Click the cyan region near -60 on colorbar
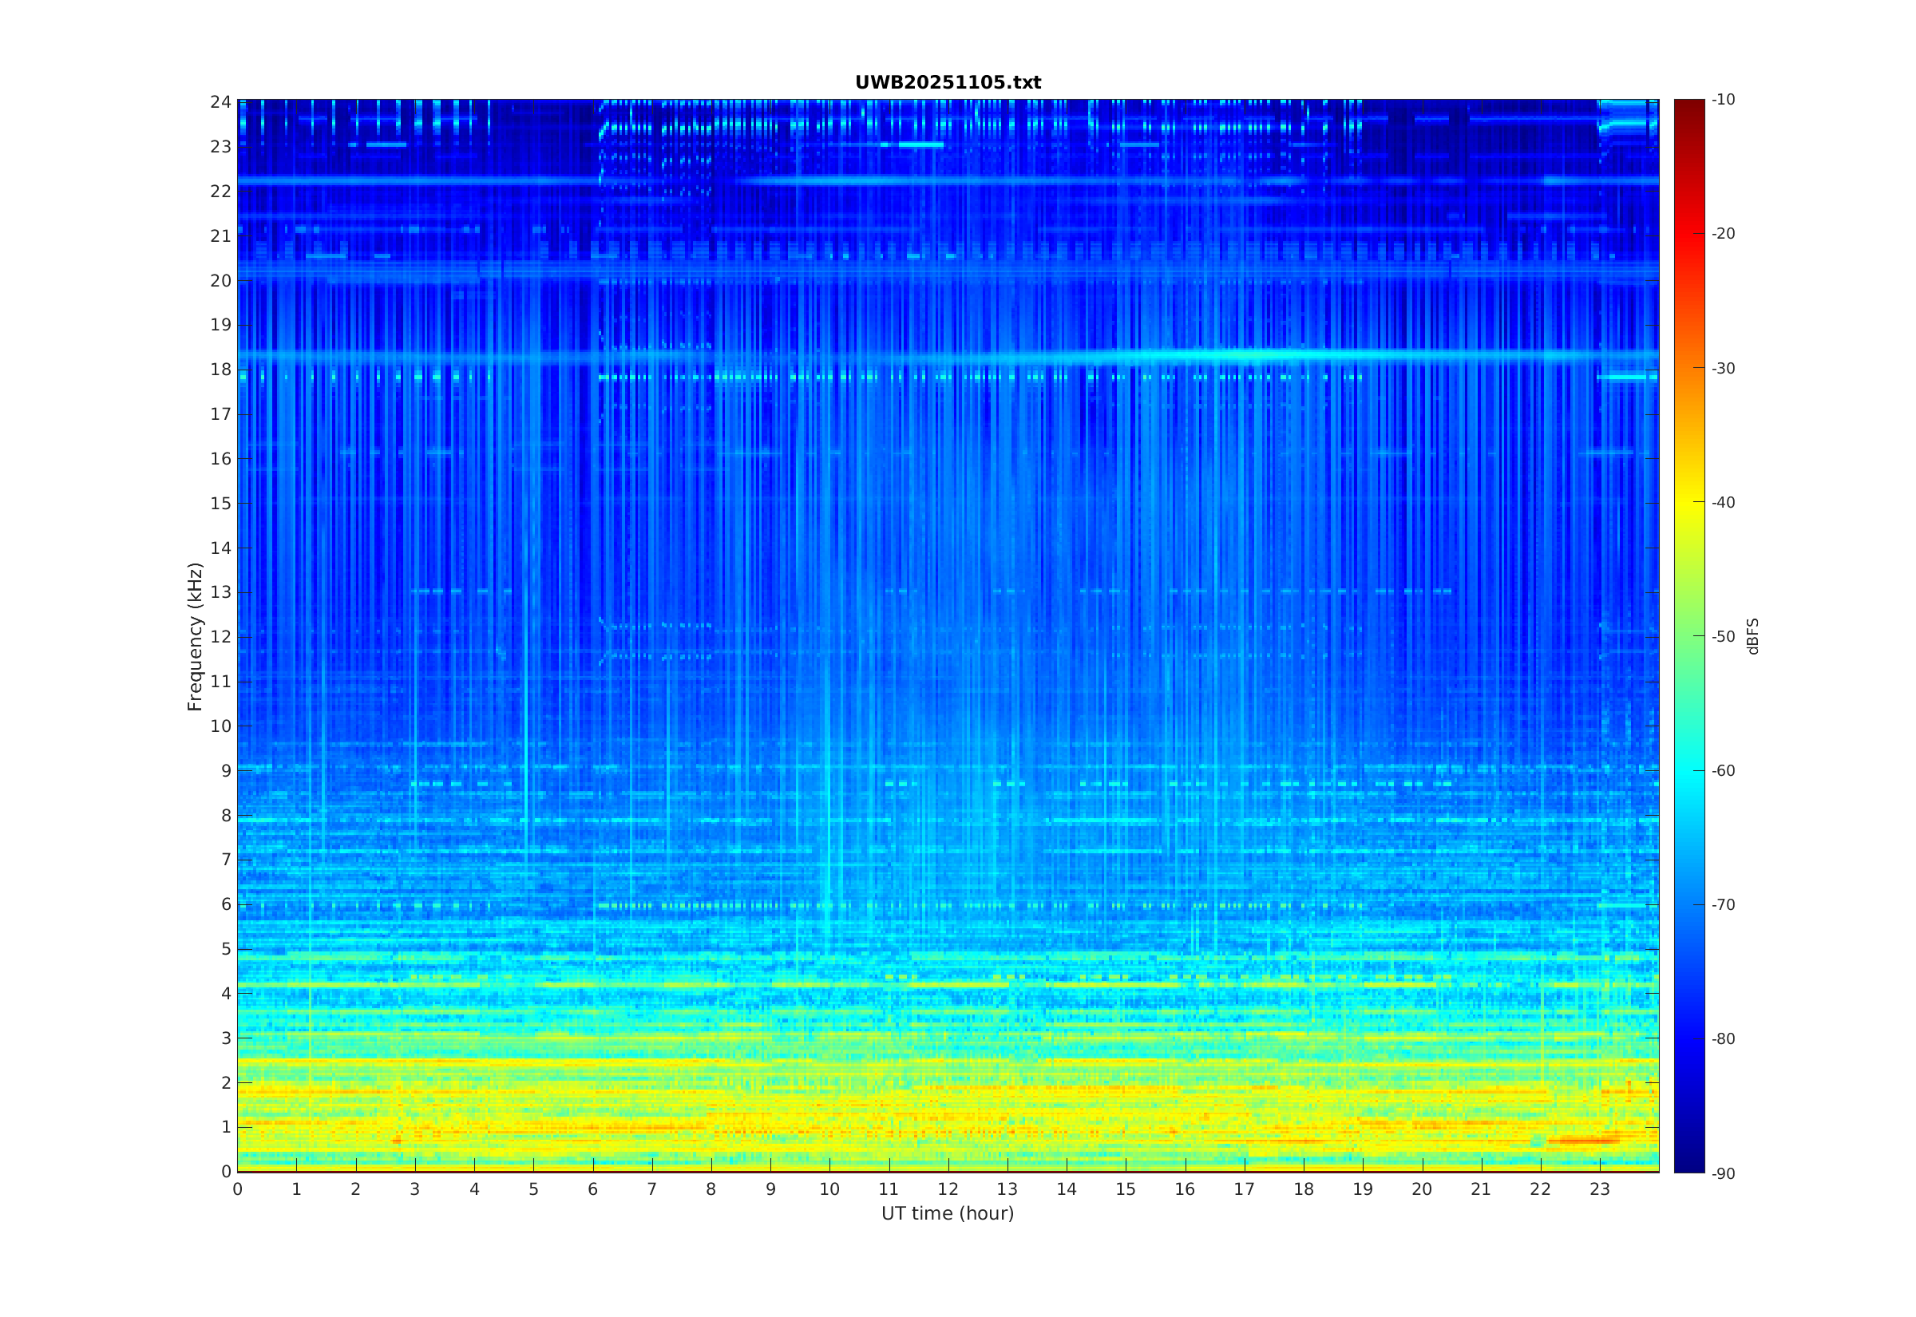The width and height of the screenshot is (1916, 1317). click(x=1688, y=771)
